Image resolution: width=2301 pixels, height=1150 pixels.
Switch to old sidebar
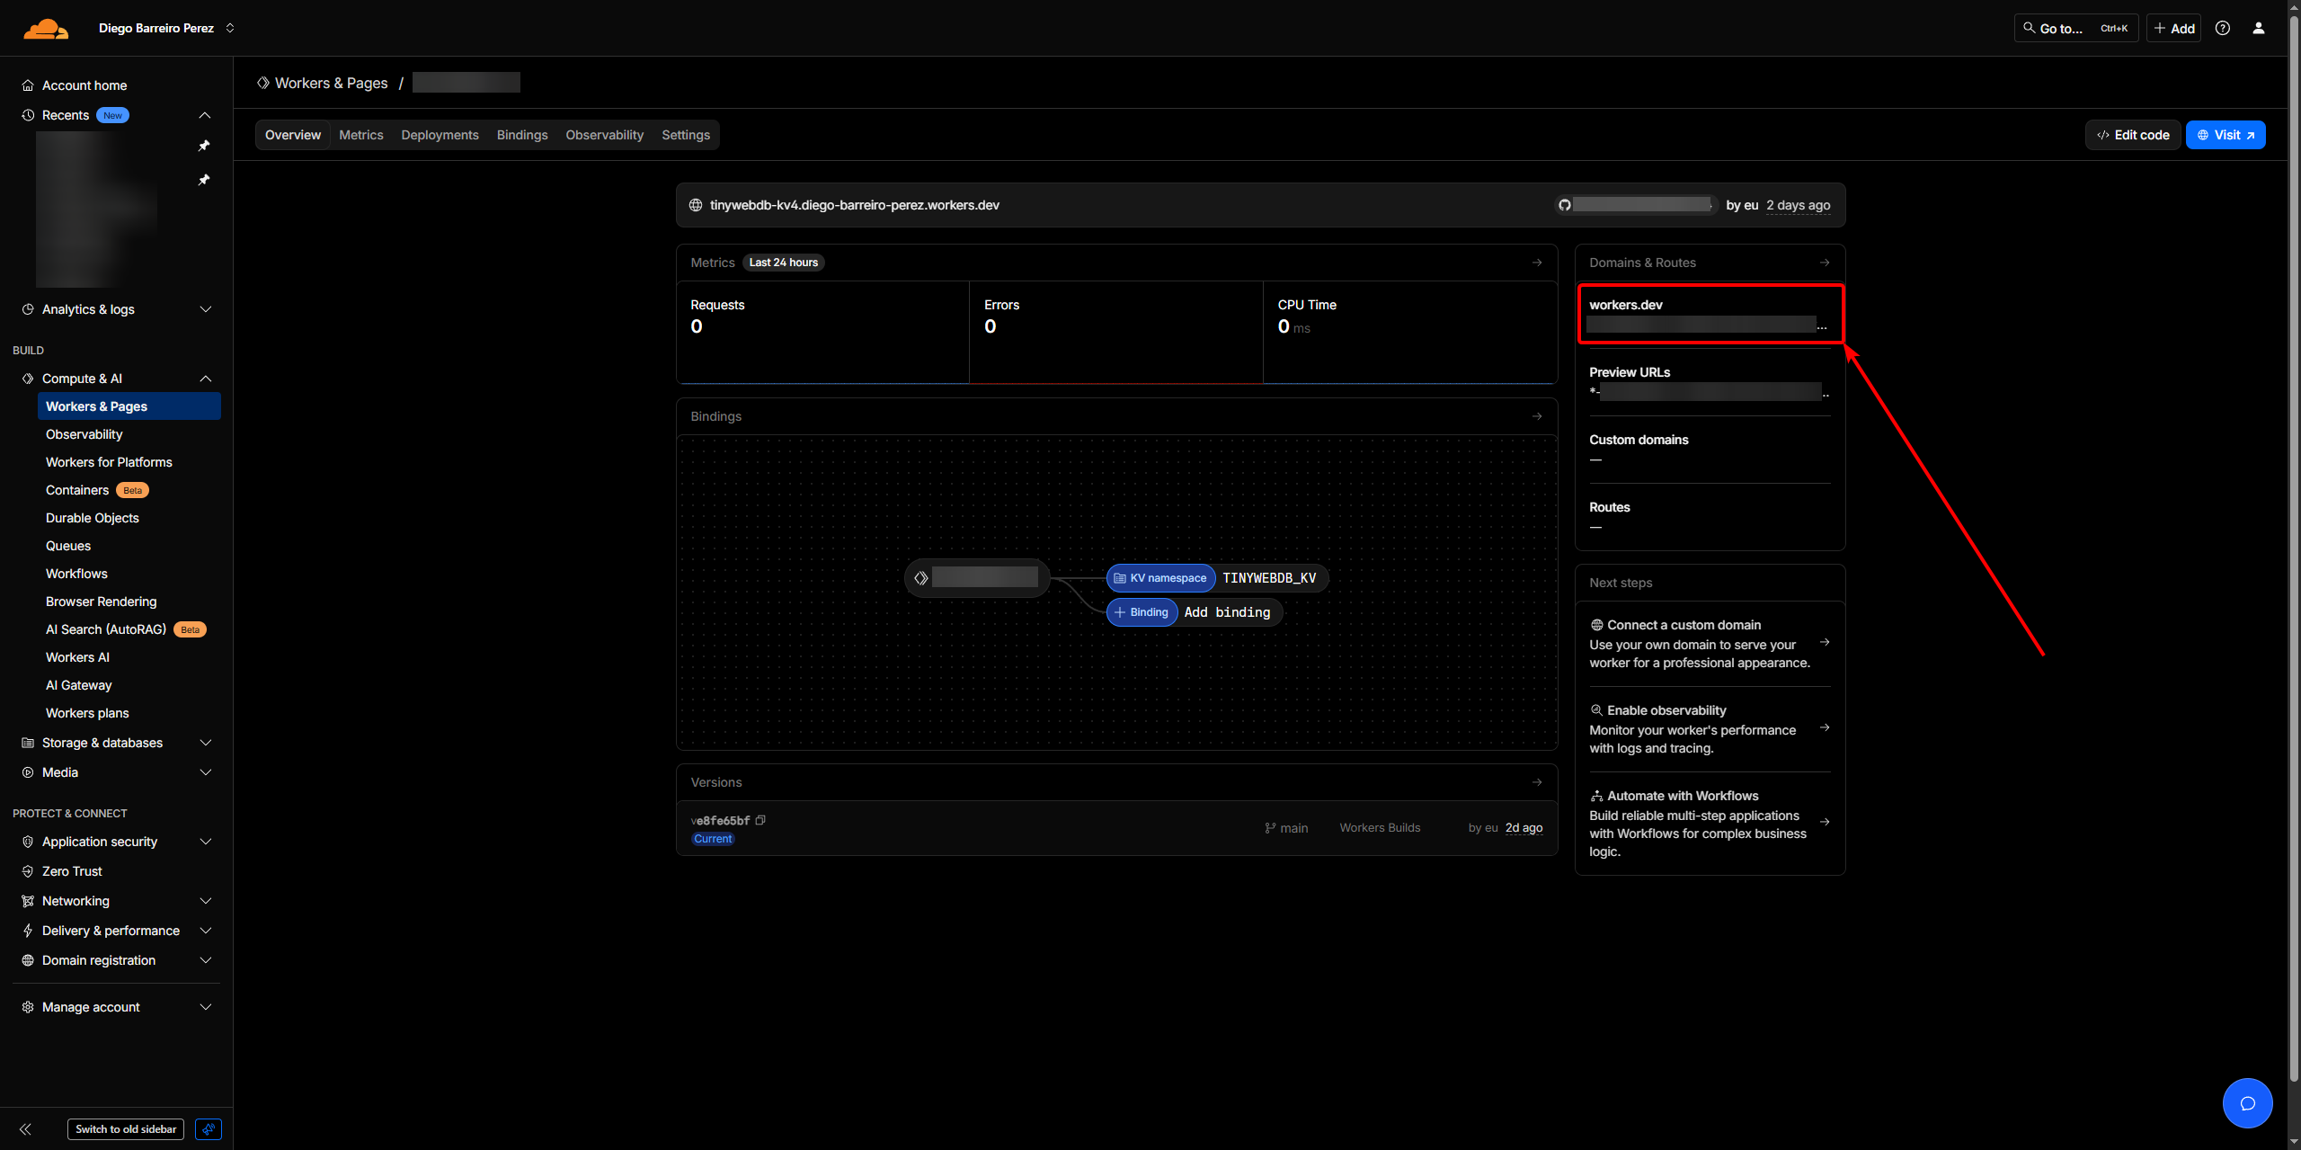(x=126, y=1129)
